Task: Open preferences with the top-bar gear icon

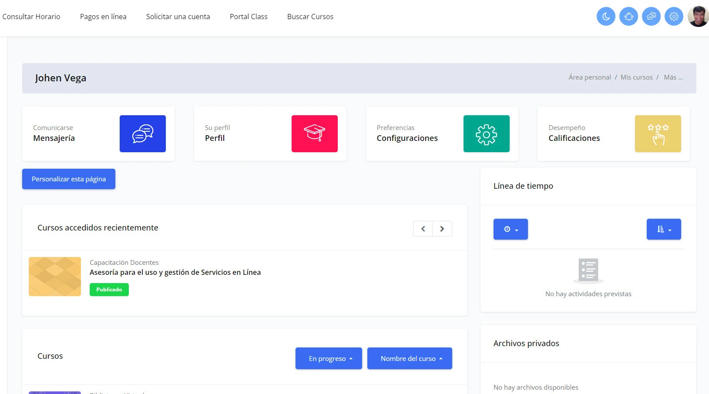Action: tap(673, 16)
